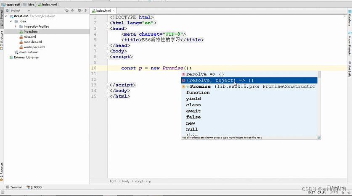Open the Favorites tool window side tab
The height and width of the screenshot is (196, 352).
pos(2,172)
